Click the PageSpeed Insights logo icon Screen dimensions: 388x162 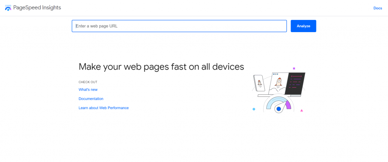click(x=8, y=8)
